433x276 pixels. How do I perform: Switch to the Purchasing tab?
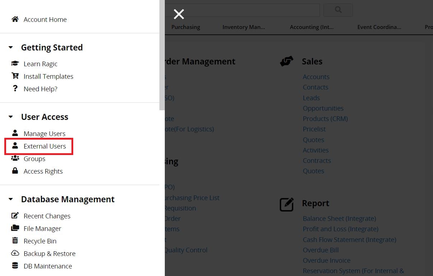click(x=186, y=27)
